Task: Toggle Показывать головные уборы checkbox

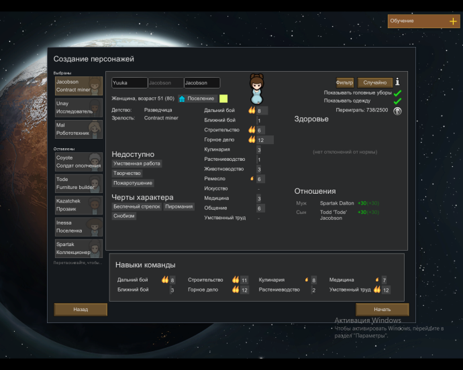Action: click(x=397, y=93)
